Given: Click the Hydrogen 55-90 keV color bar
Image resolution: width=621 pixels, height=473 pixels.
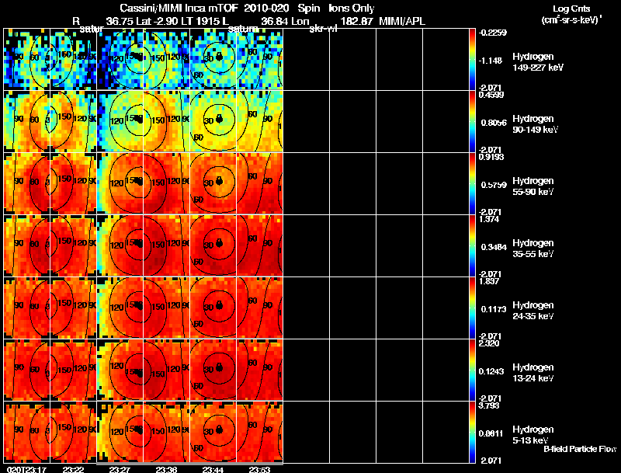Looking at the screenshot, I should pos(472,183).
